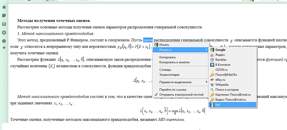287x130 pixels.
Task: Click the Видео: Поиск@mail.ru icon
Action: pyautogui.click(x=212, y=100)
